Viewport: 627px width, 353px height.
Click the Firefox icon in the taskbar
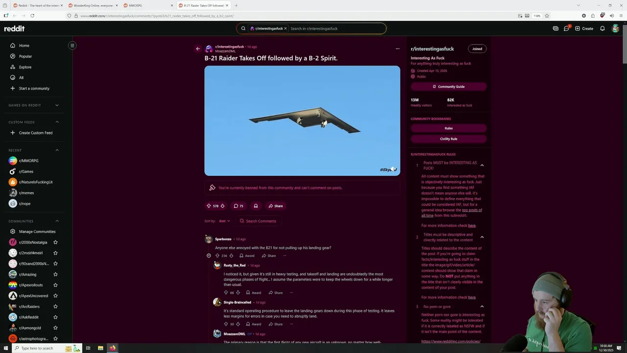[113, 348]
